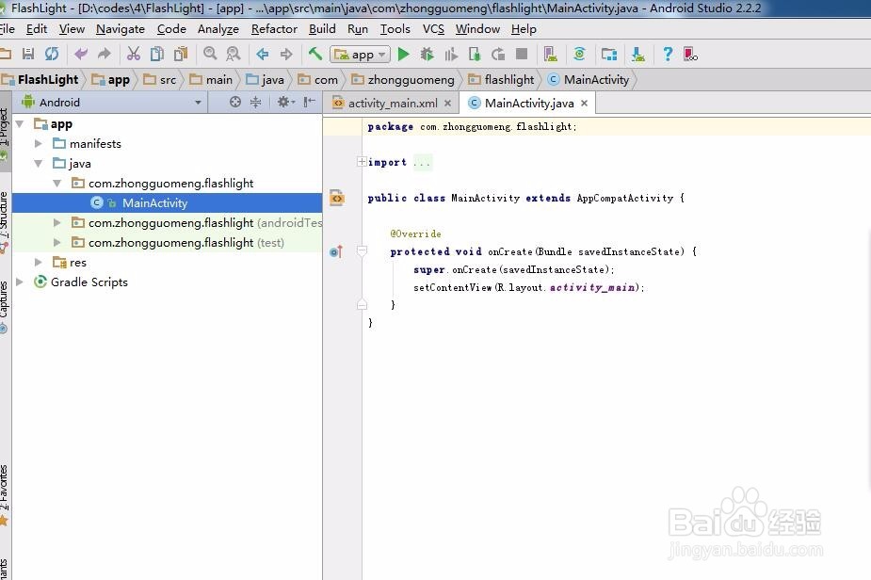Open the app run configuration dropdown
871x580 pixels.
tap(360, 54)
